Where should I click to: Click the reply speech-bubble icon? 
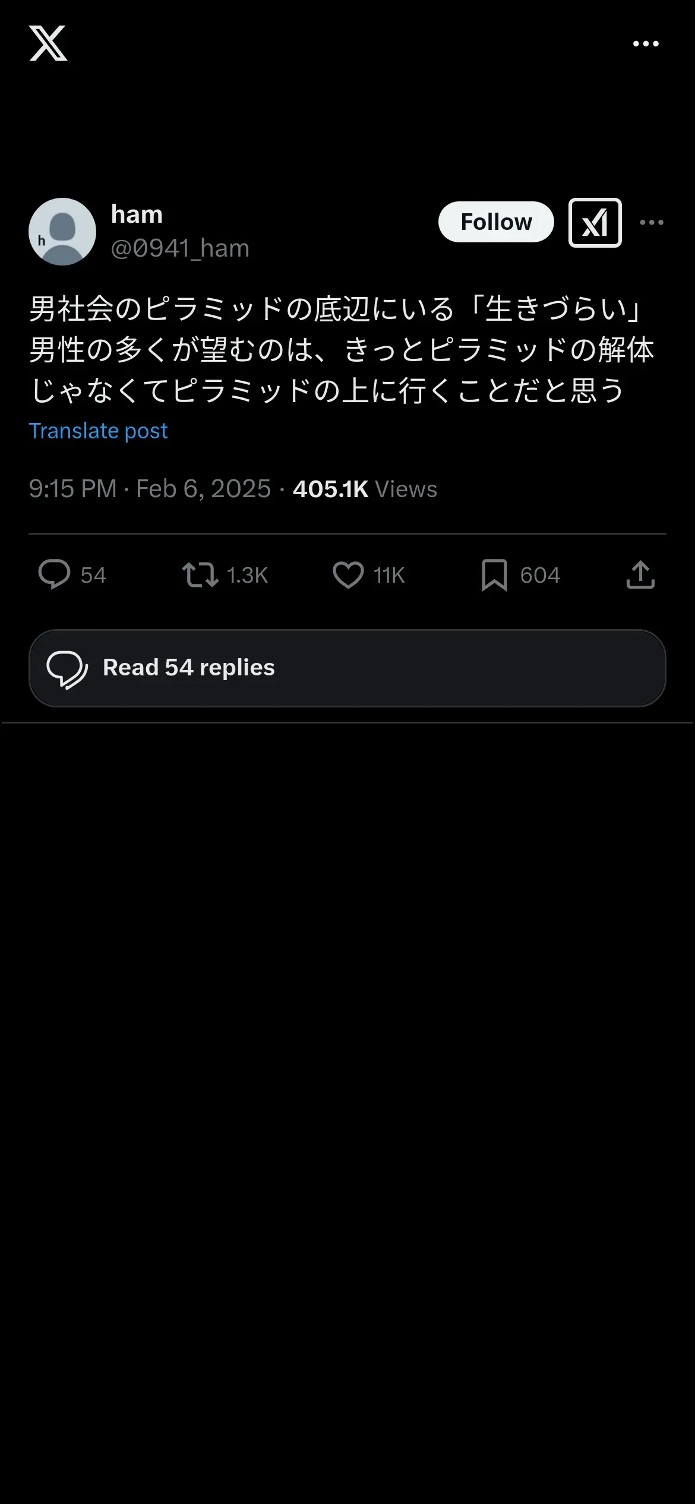[x=54, y=574]
